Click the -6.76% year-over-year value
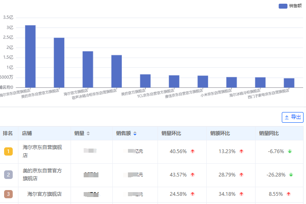306x204 pixels. click(276, 151)
